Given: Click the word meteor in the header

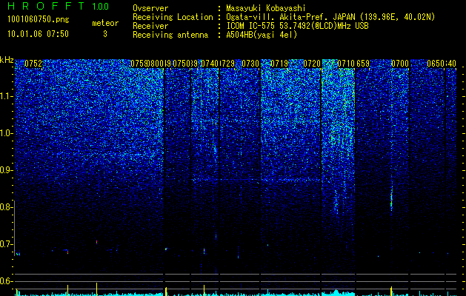Looking at the screenshot, I should tap(105, 23).
